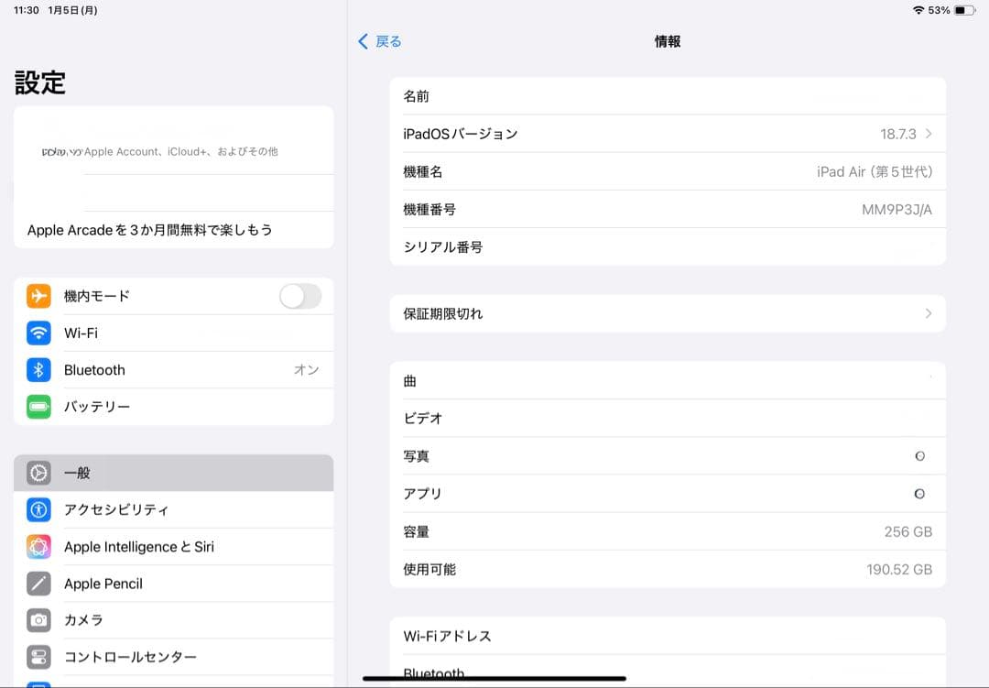Expand the iPadOSバージョン row chevron
Viewport: 989px width, 688px height.
click(x=931, y=134)
